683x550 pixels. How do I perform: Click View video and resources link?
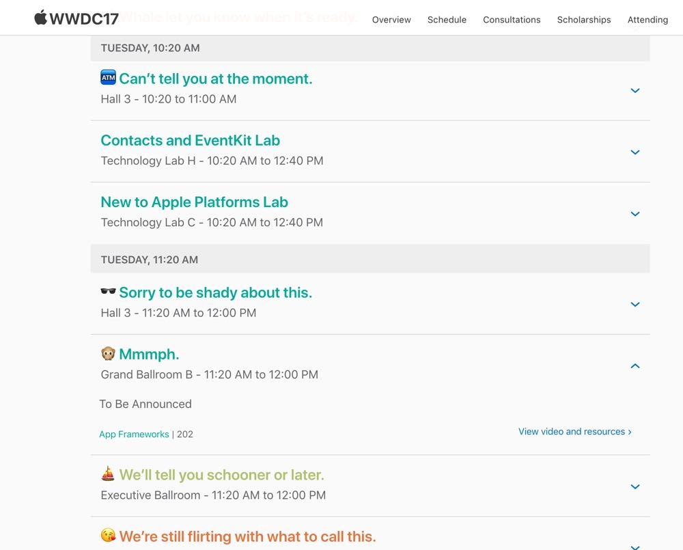(x=574, y=432)
